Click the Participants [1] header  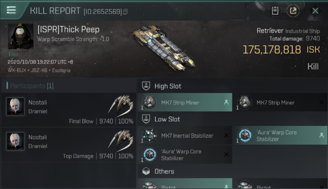click(32, 86)
